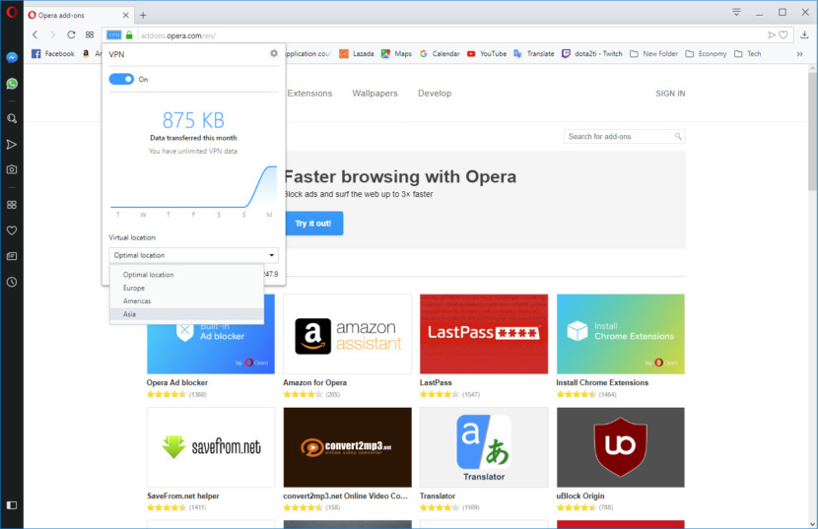Open the Wallpapers tab
Screen dimensions: 818x529
(x=375, y=94)
